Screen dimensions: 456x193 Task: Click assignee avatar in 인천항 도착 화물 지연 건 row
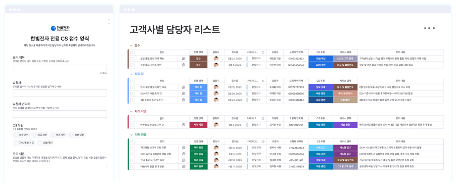point(216,125)
